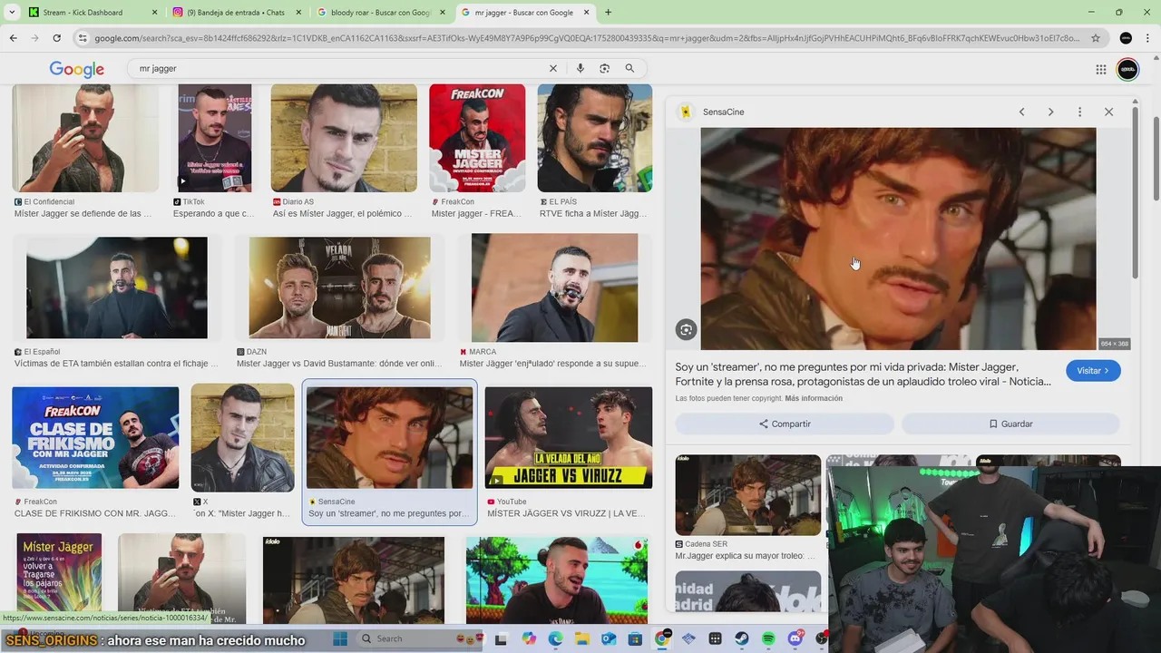Screen dimensions: 1161x653
Task: Open the YouTube Jagger vs Viruzz thumbnail
Action: tap(568, 438)
